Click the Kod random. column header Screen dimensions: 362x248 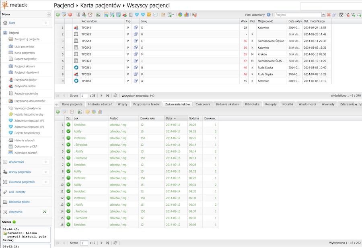(x=102, y=21)
